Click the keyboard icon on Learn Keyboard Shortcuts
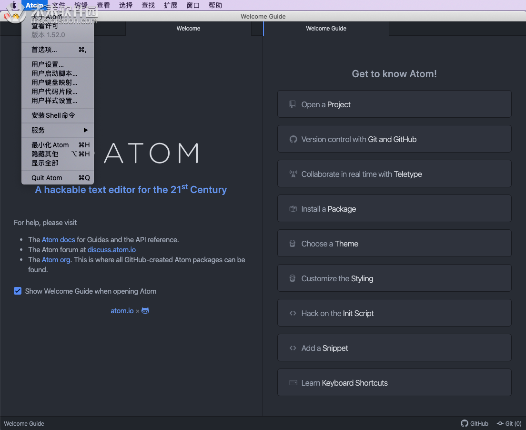 click(292, 382)
